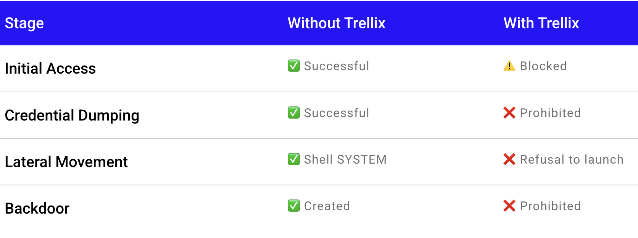The height and width of the screenshot is (238, 638).
Task: Select the Stage column header
Action: [24, 23]
